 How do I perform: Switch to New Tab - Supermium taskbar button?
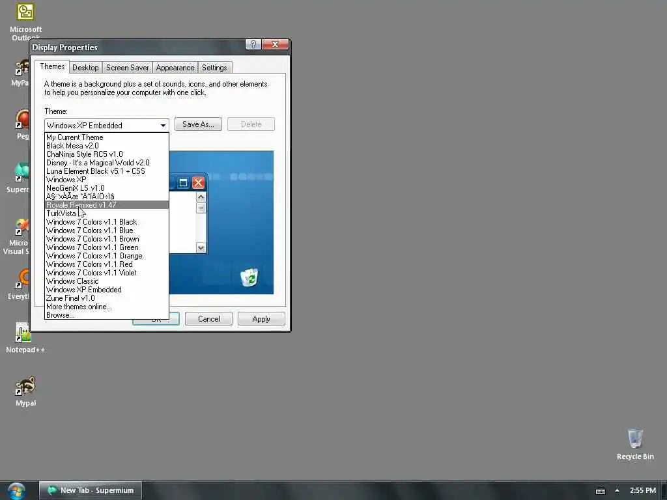90,490
